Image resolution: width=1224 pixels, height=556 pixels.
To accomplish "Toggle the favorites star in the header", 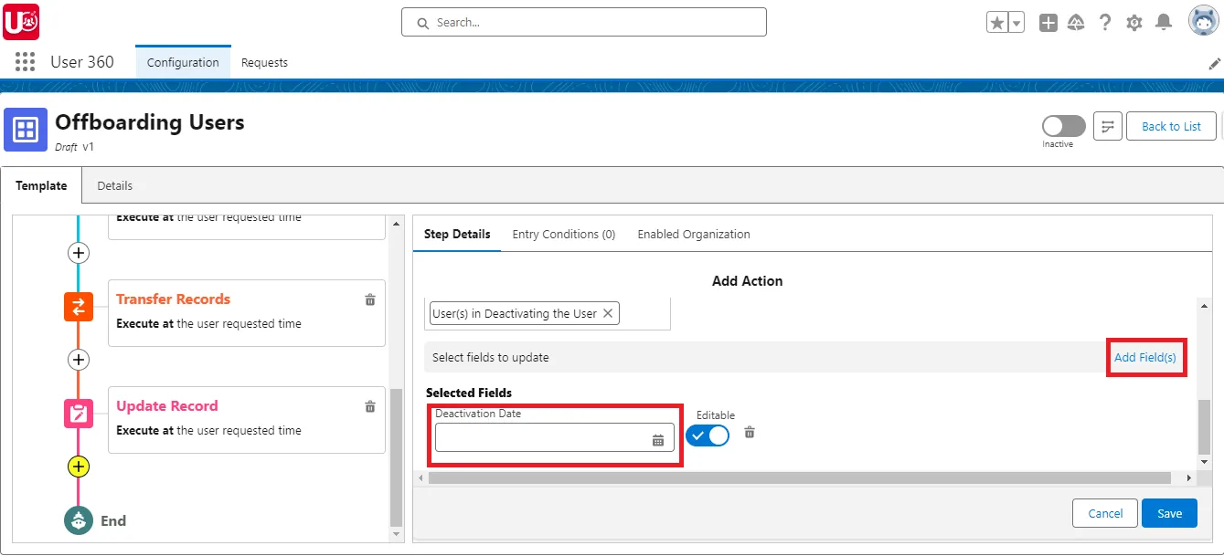I will pos(996,21).
